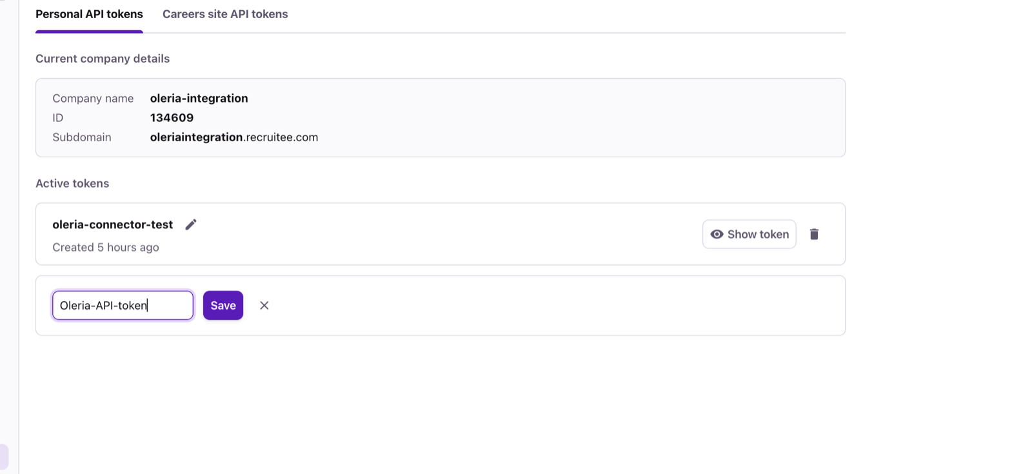
Task: Edit the oleria-connector-test token name
Action: (191, 224)
